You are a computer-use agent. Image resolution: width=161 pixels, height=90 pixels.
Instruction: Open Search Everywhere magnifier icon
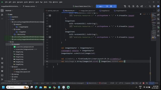click(150, 6)
